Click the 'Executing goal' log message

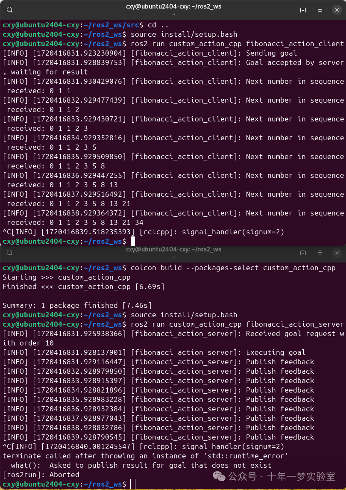(276, 352)
